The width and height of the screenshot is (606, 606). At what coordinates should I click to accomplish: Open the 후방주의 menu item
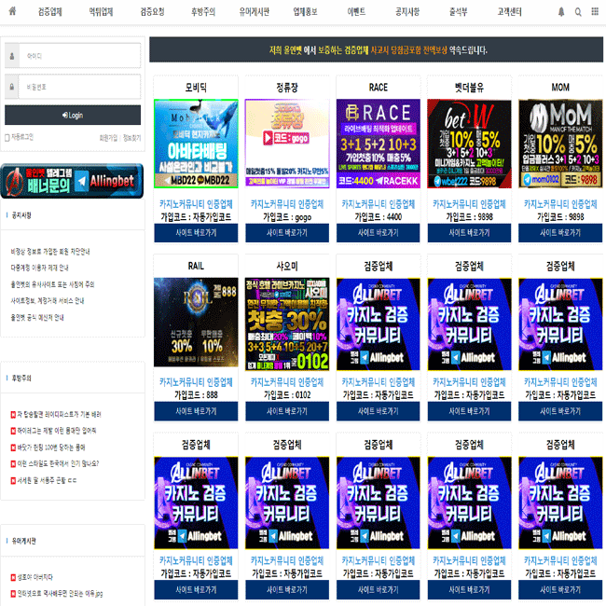click(x=203, y=12)
